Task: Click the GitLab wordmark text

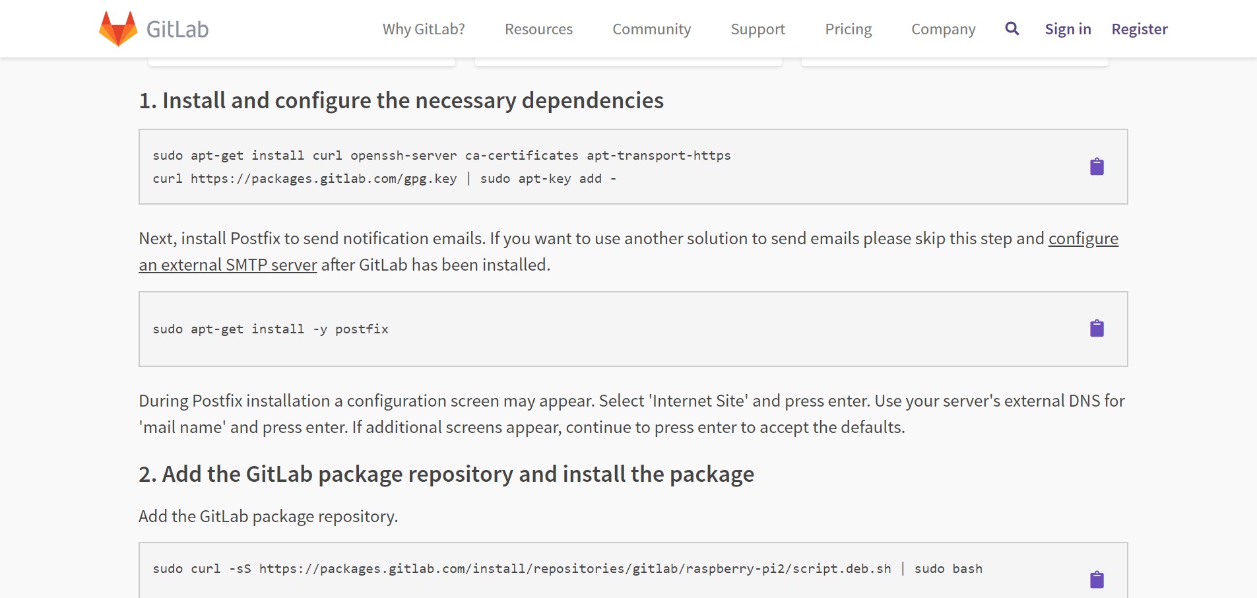Action: tap(177, 29)
